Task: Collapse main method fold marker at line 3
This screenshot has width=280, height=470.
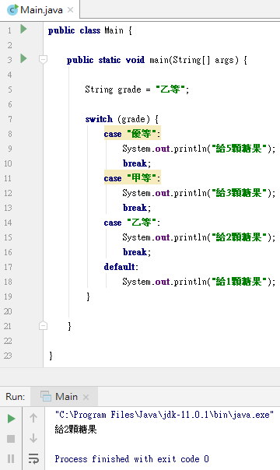Action: 43,59
